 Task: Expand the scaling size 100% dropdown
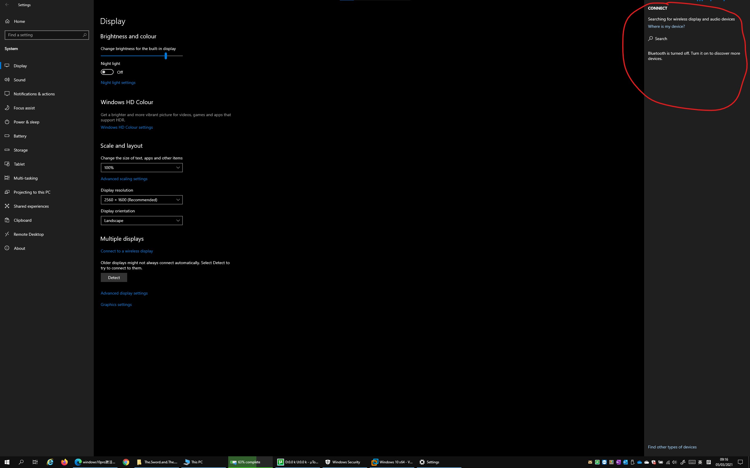[141, 168]
